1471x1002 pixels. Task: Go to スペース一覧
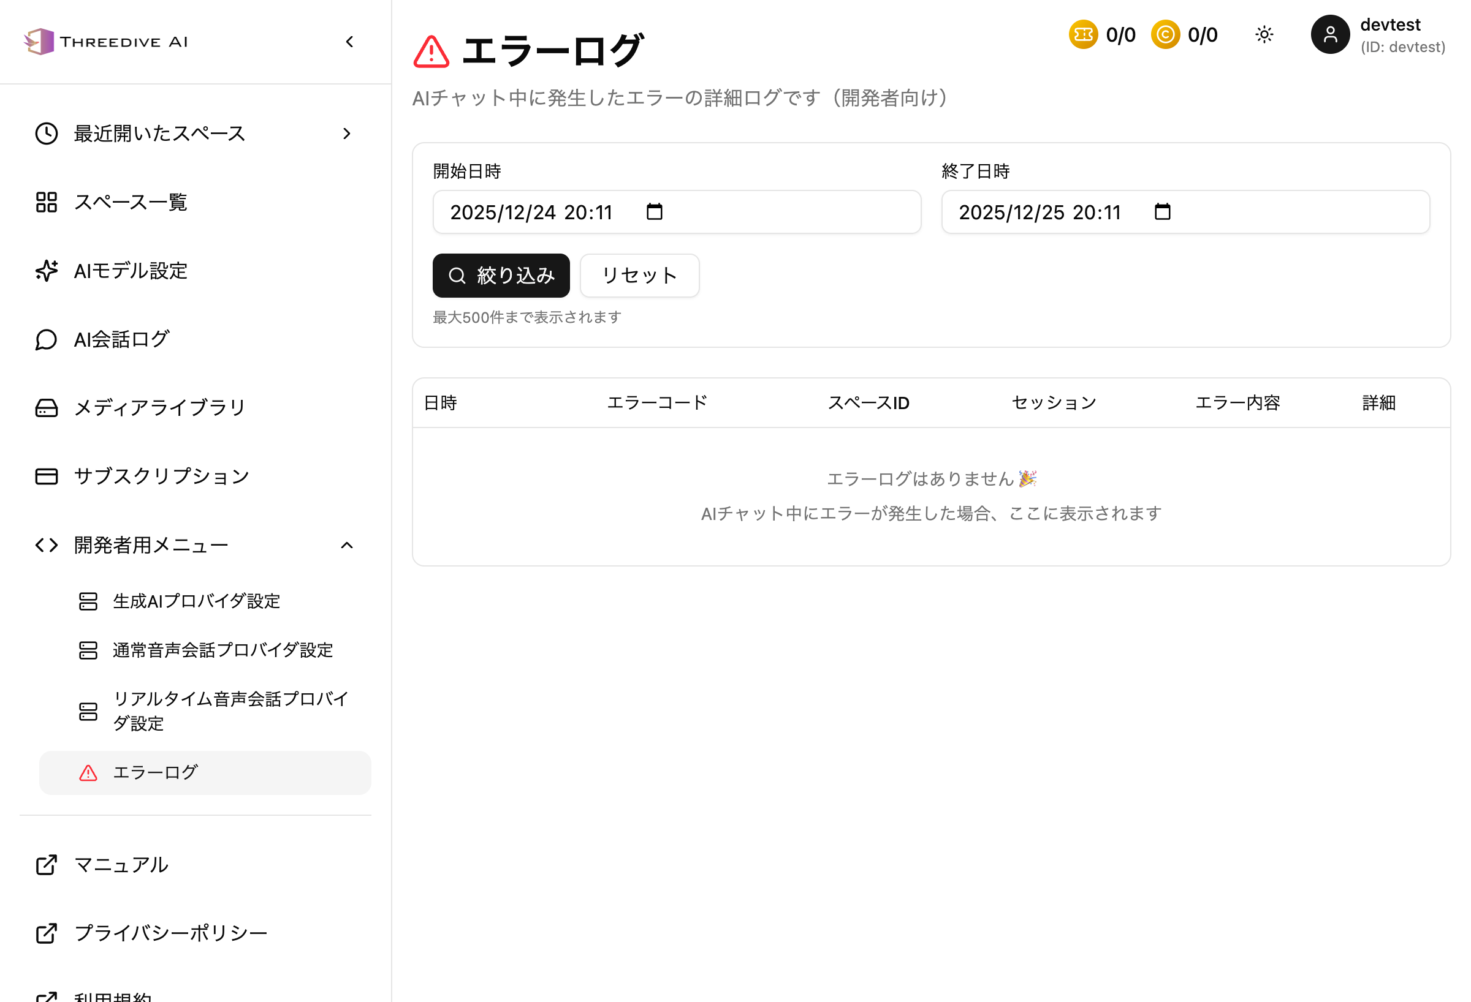click(196, 203)
